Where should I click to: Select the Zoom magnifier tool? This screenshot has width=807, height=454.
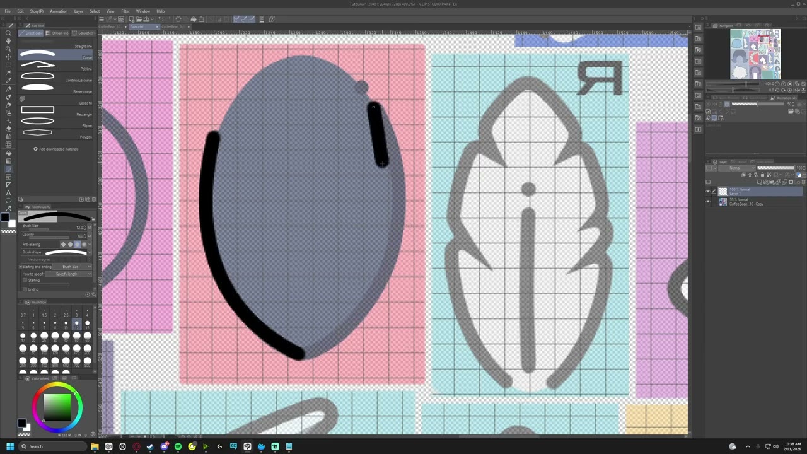click(8, 33)
